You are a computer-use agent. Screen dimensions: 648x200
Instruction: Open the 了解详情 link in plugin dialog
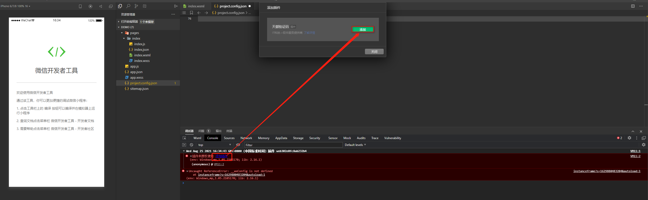[310, 33]
